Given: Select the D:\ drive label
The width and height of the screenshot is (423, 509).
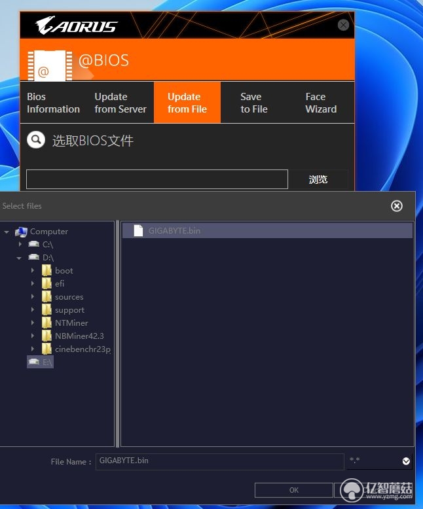Looking at the screenshot, I should (x=48, y=258).
